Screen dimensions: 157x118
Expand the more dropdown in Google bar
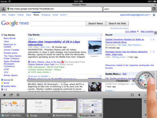63,15
